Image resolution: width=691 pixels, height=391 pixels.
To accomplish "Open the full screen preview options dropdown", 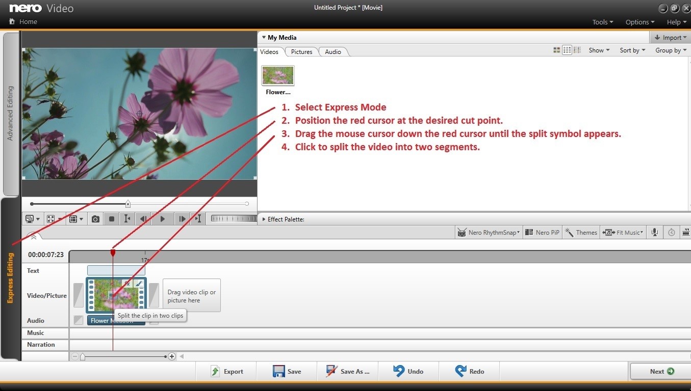I will (x=54, y=219).
